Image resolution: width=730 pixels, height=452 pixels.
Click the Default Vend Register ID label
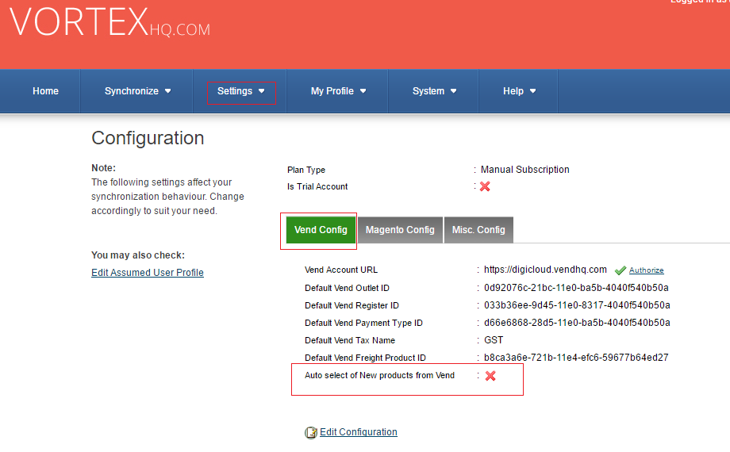[352, 306]
